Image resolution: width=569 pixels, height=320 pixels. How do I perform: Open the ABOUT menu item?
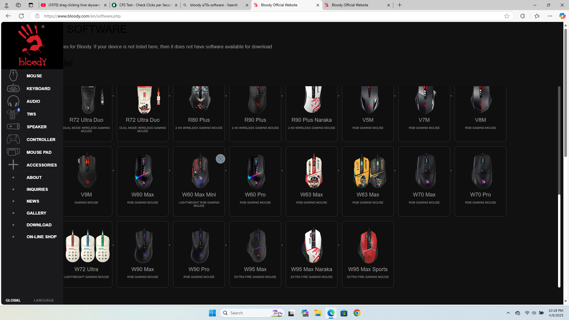(34, 177)
